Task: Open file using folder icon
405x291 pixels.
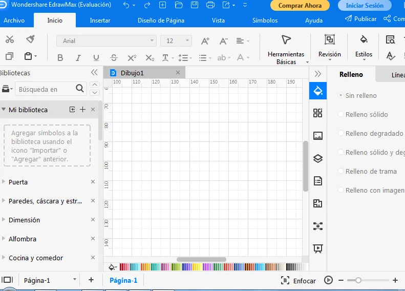Action: point(179,5)
